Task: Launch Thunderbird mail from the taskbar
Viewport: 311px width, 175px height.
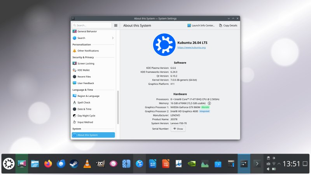Action: click(x=61, y=164)
